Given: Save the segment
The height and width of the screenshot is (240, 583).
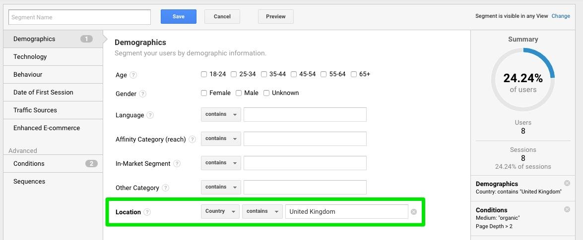Looking at the screenshot, I should [x=179, y=17].
